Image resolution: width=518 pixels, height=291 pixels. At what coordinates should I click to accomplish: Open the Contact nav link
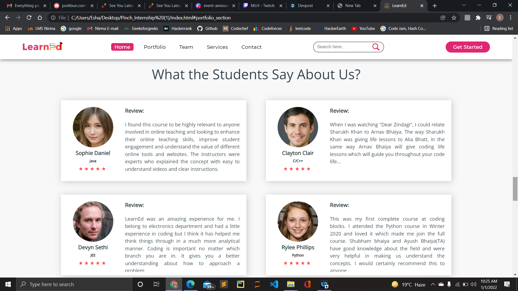(x=251, y=47)
